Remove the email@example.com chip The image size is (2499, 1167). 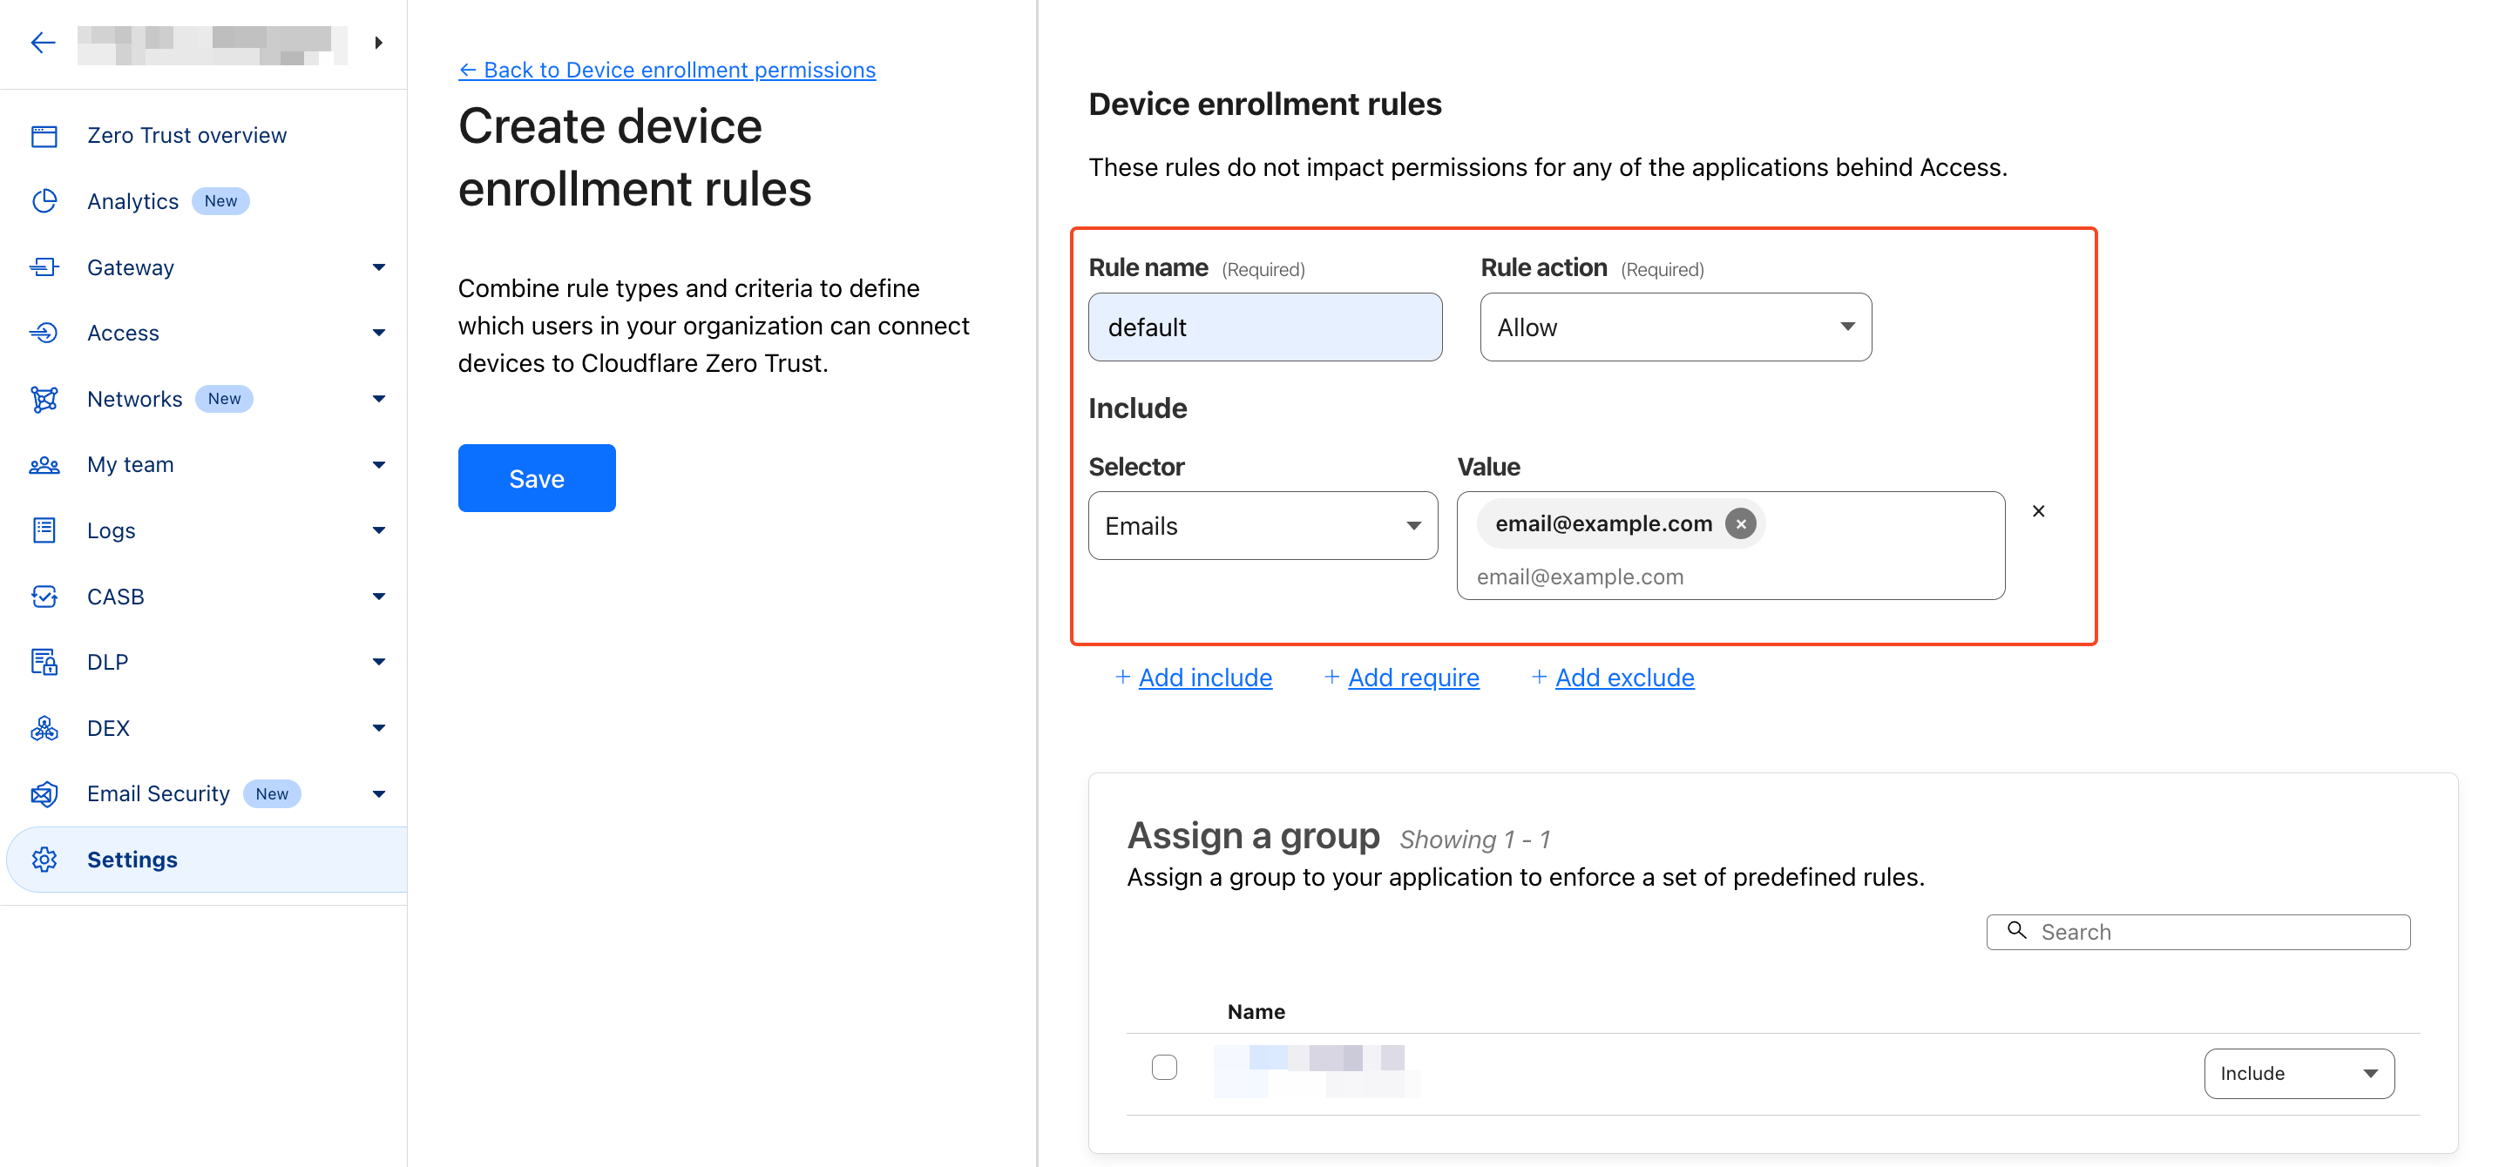(x=1740, y=523)
